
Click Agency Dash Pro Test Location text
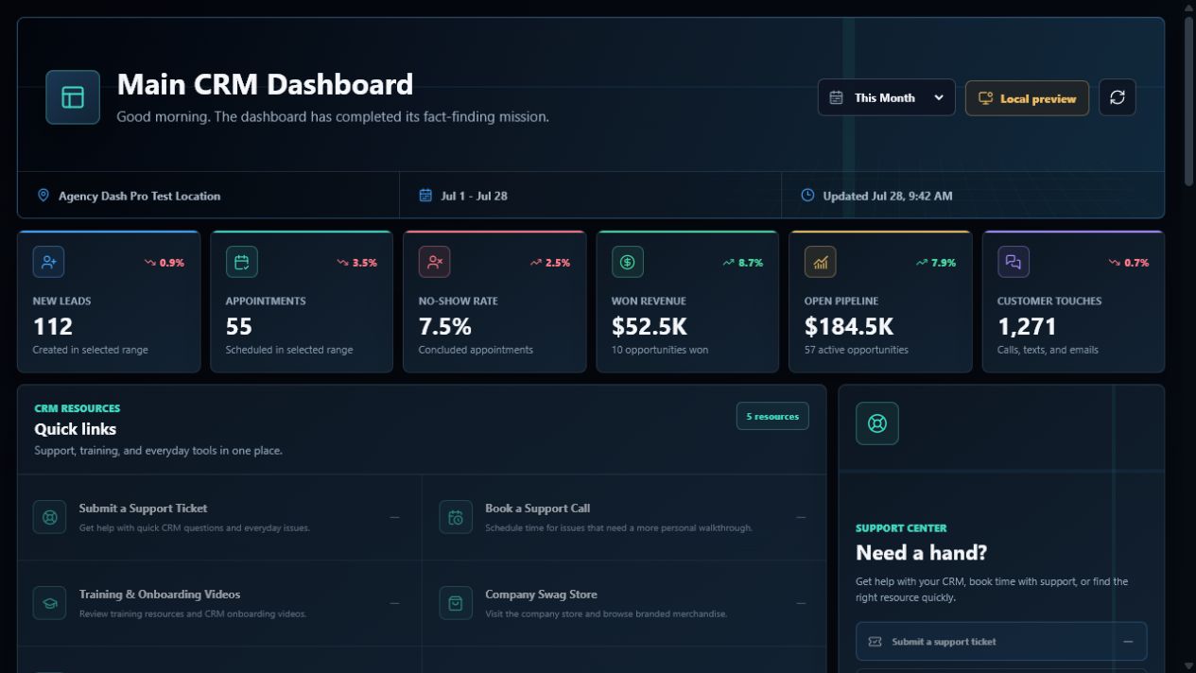click(x=139, y=196)
